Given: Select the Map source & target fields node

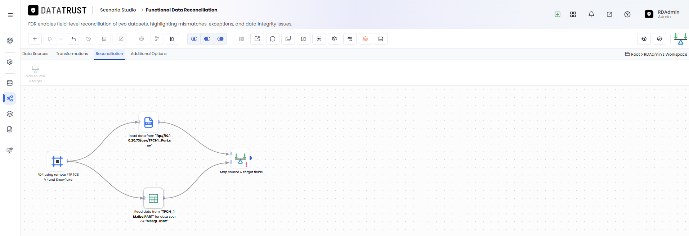Looking at the screenshot, I should point(240,158).
